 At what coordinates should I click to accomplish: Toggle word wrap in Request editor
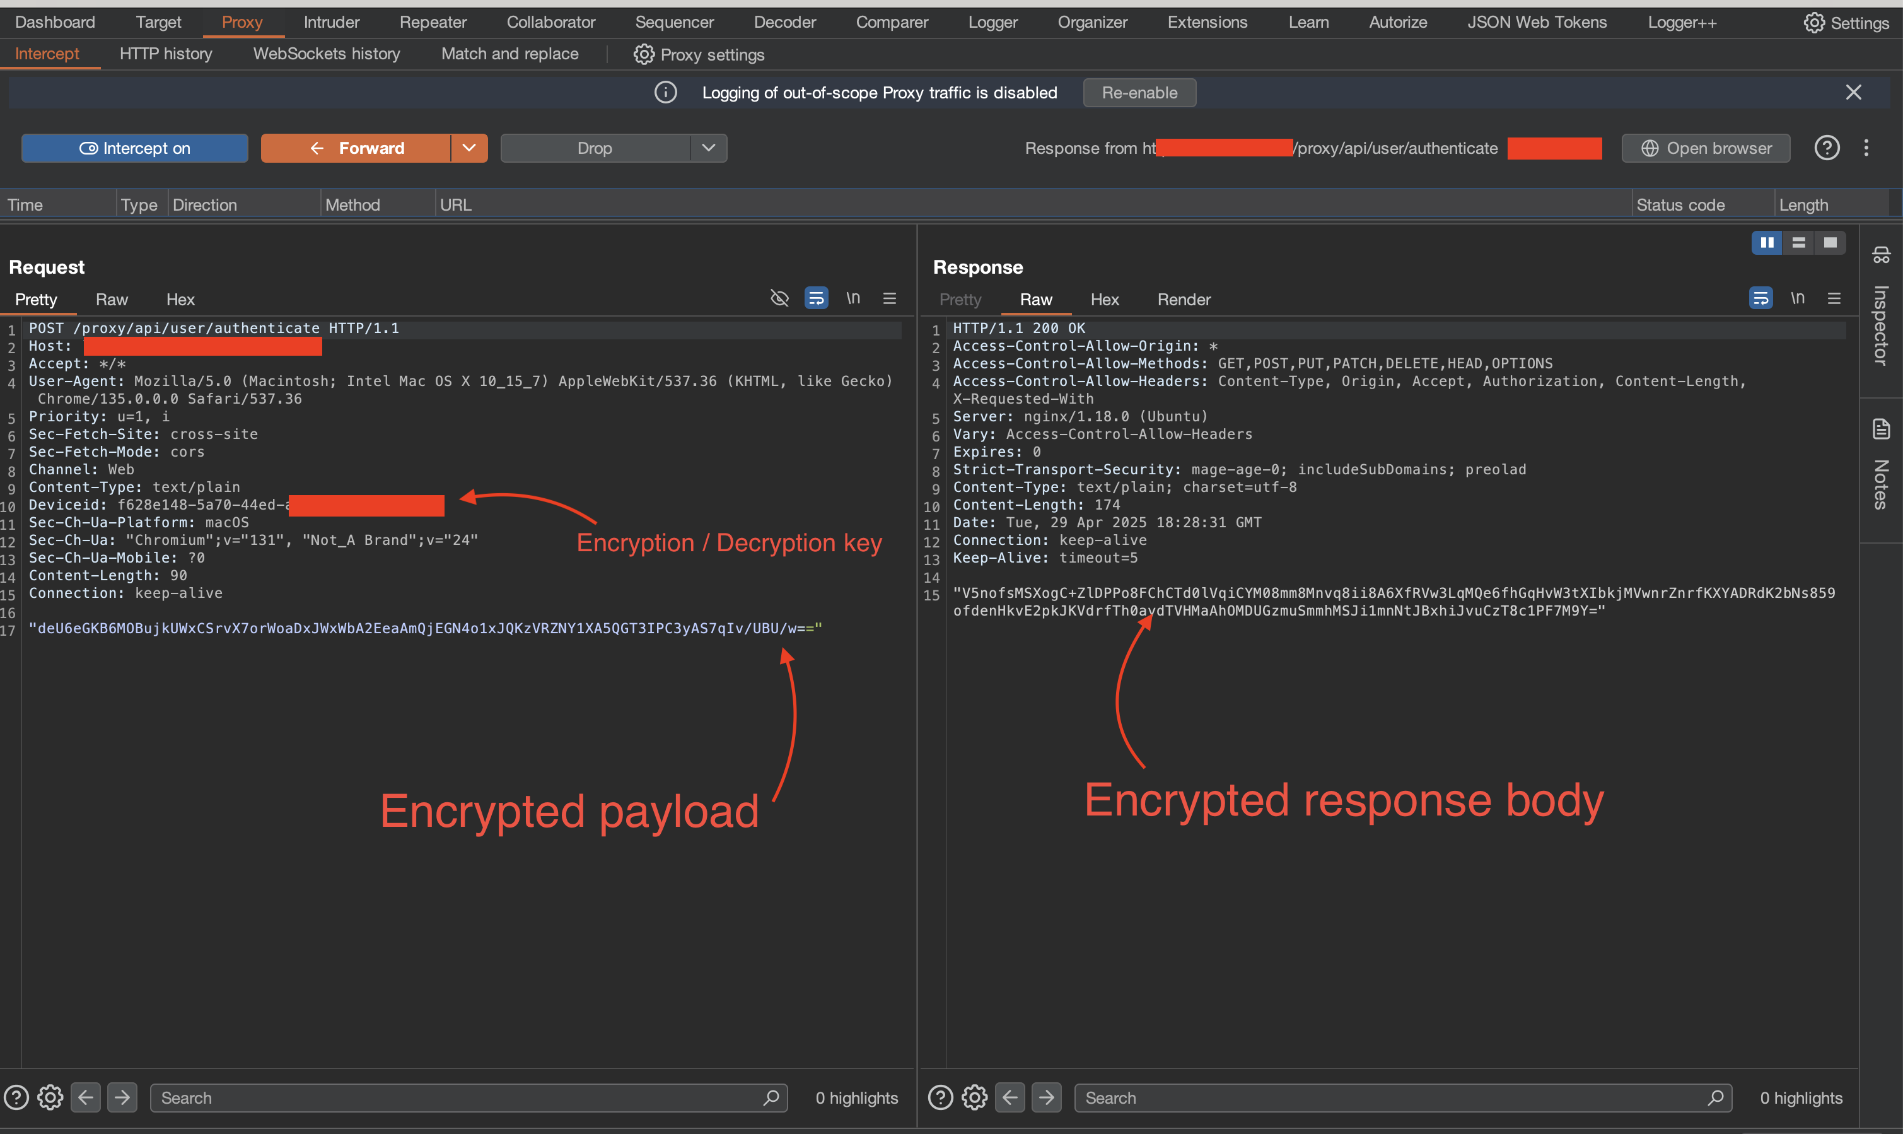point(816,298)
